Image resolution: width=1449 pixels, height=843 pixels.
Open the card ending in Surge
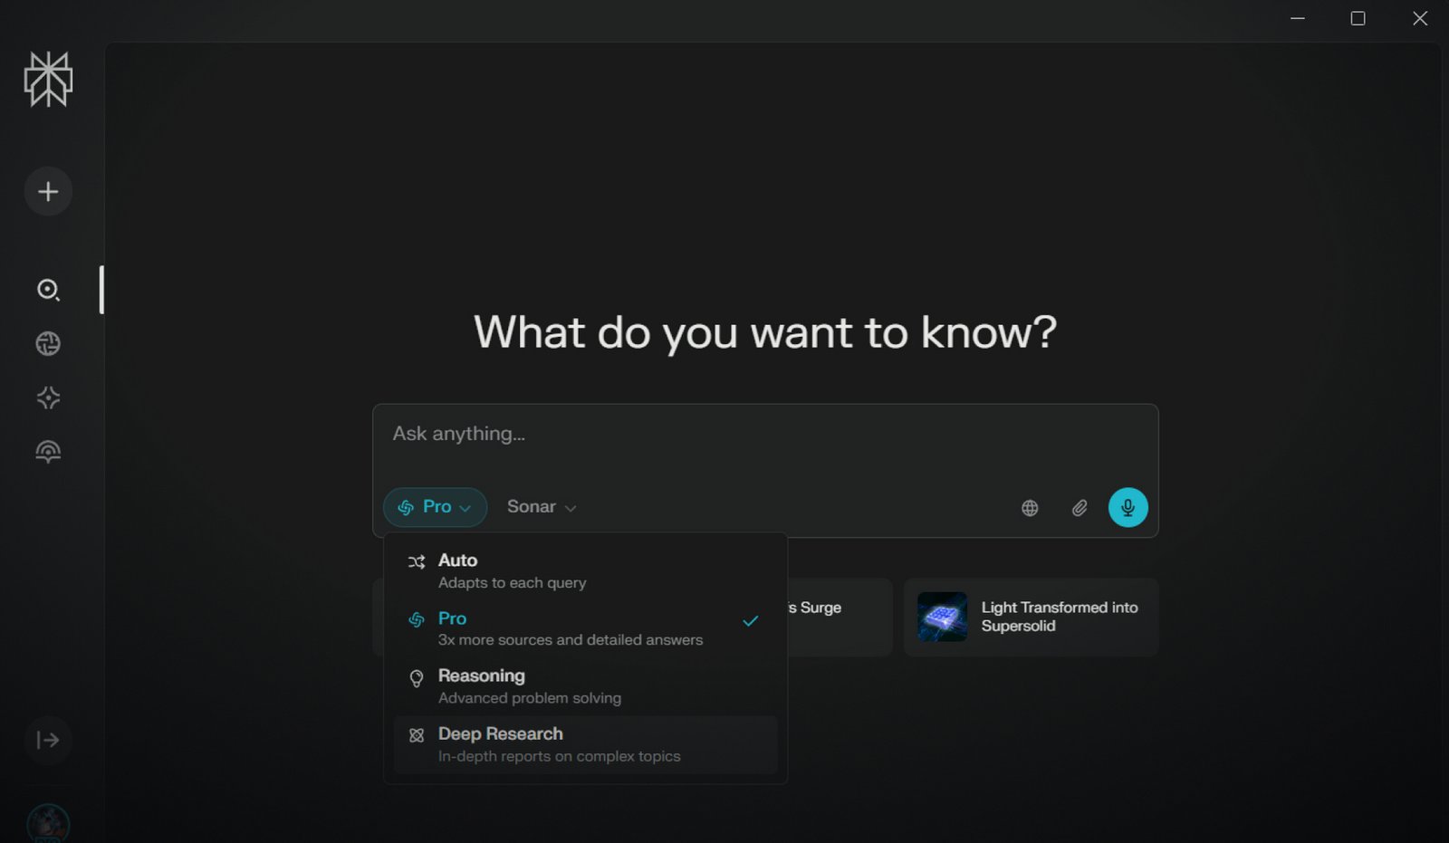pos(840,618)
